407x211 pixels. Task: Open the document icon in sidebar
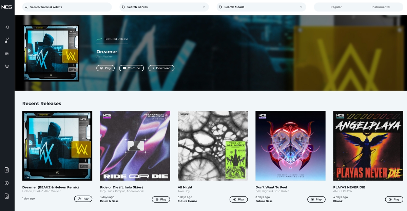pyautogui.click(x=6, y=170)
